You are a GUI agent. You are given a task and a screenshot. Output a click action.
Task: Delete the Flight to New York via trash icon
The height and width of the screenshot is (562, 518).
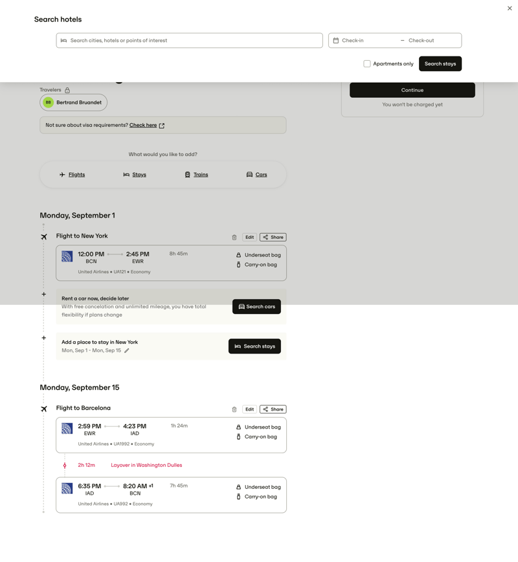(x=234, y=237)
